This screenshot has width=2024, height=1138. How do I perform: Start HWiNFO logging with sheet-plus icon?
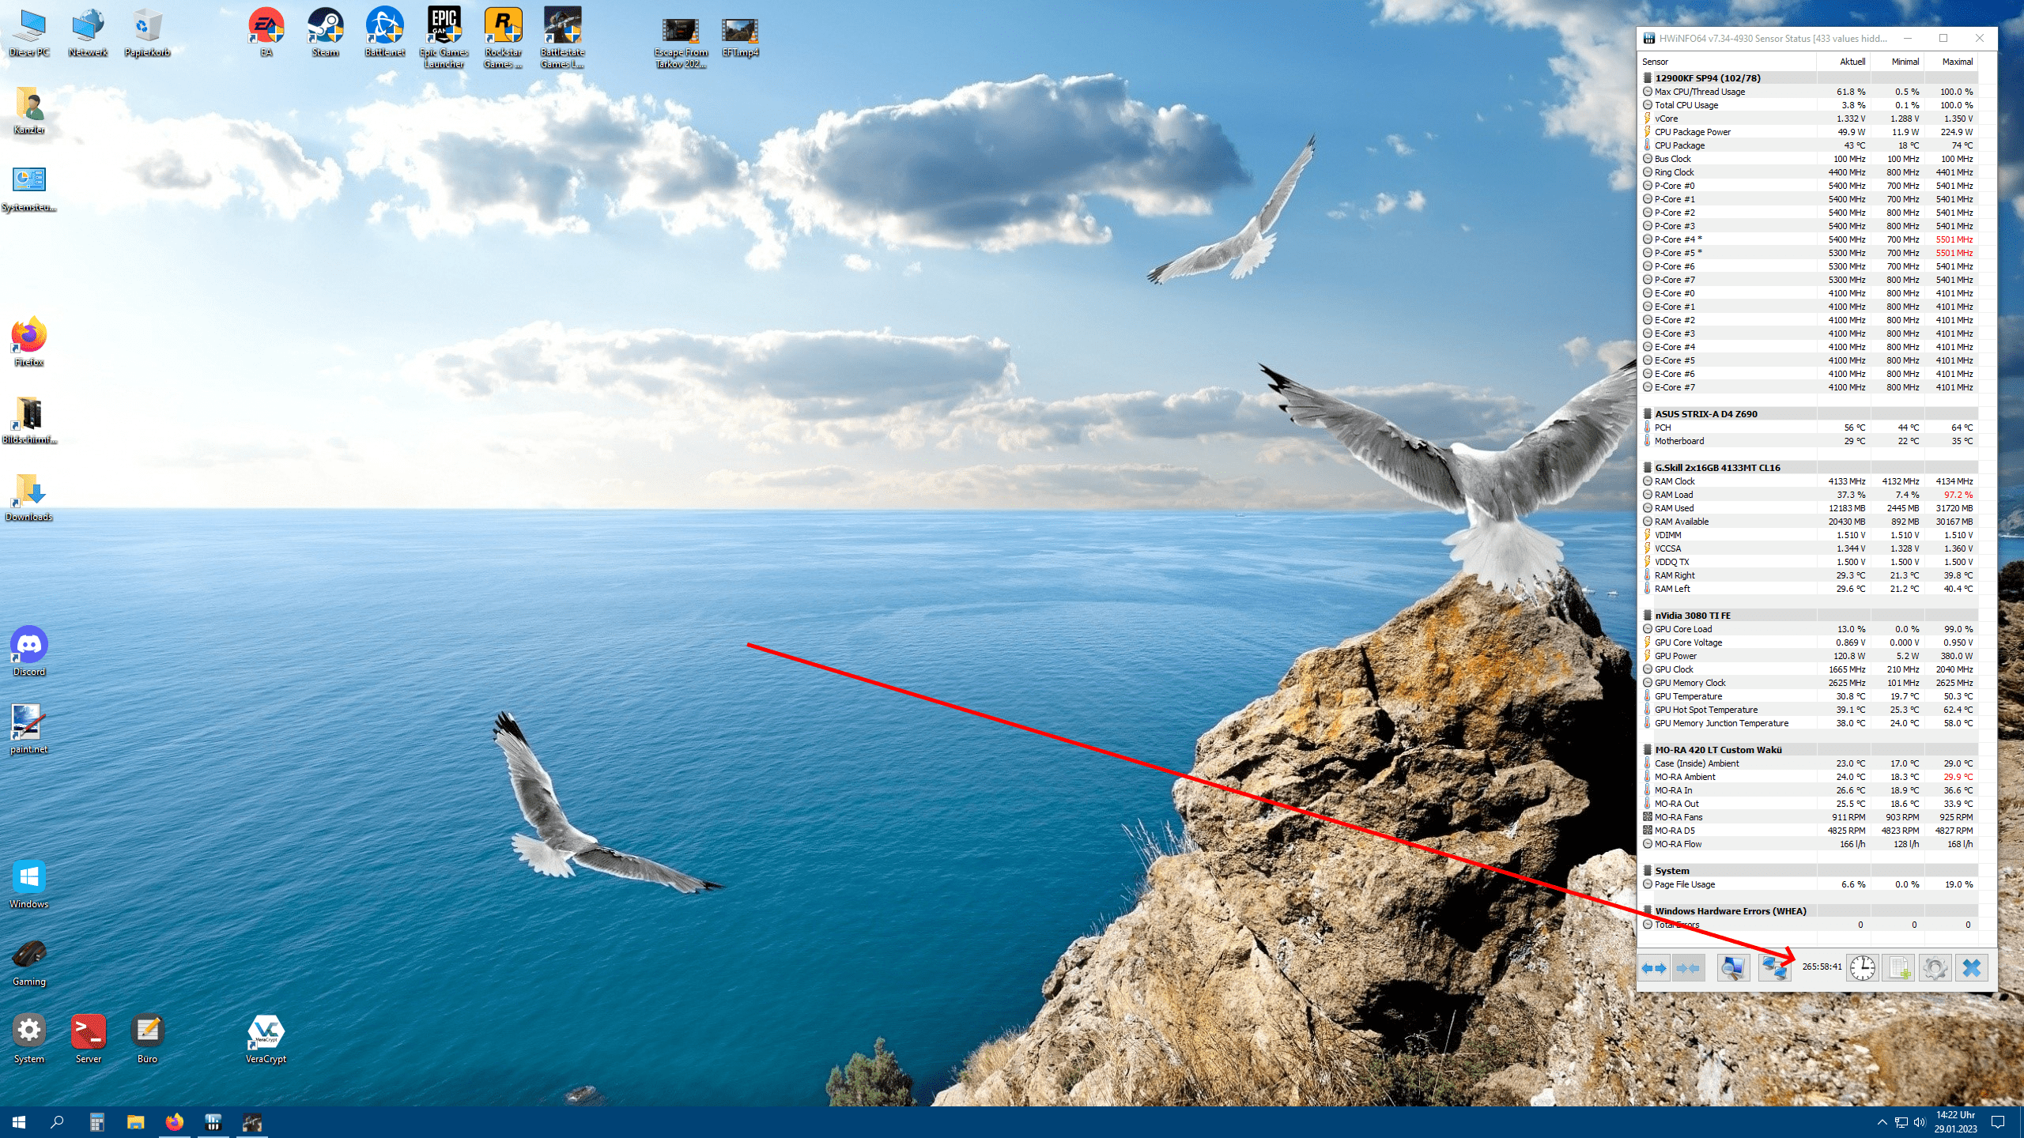(1899, 967)
